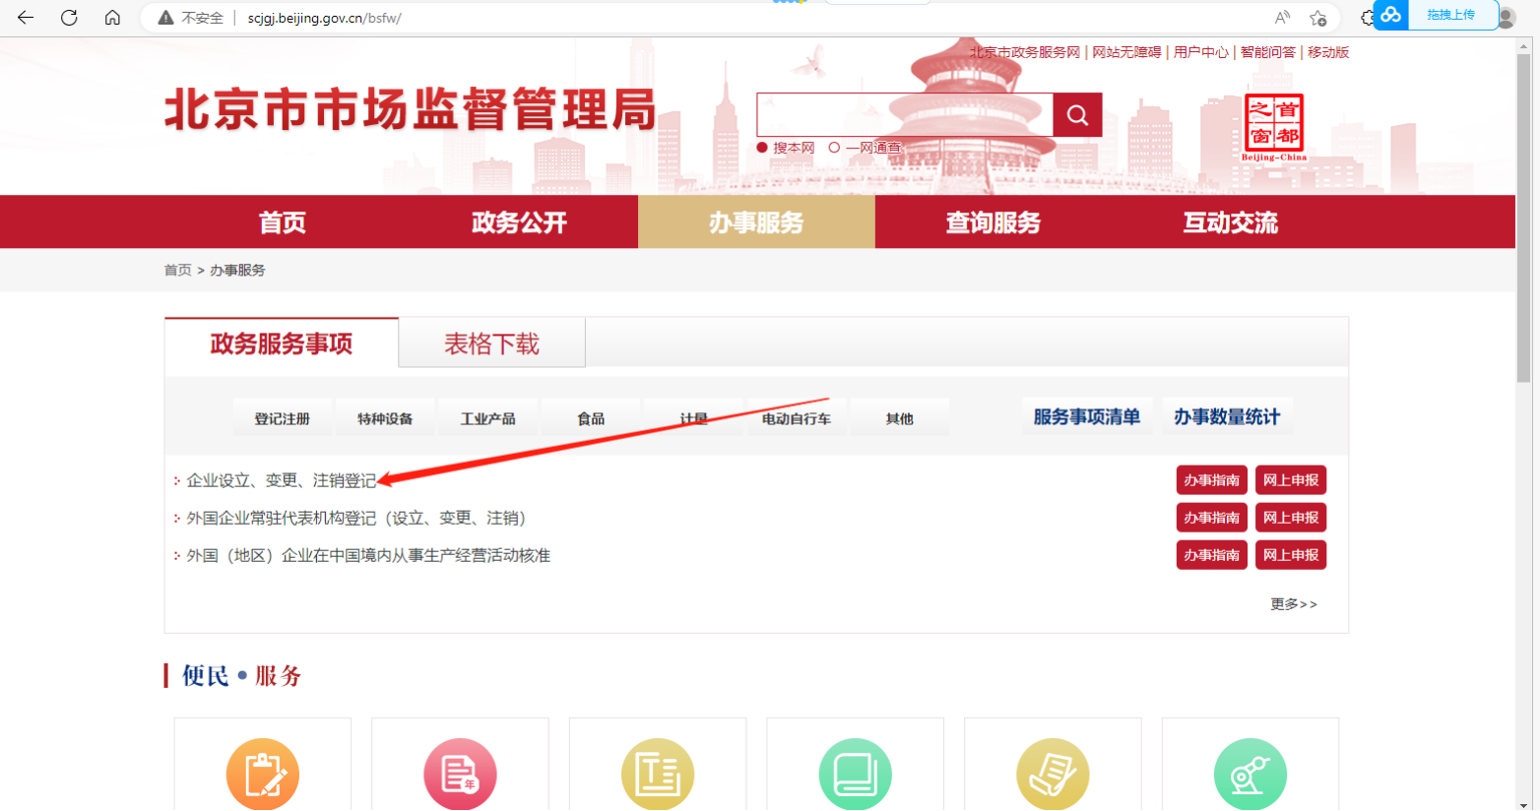Click the yellow form submission service icon
Image resolution: width=1540 pixels, height=811 pixels.
tap(1053, 776)
